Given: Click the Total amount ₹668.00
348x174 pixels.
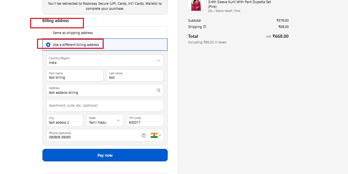Looking at the screenshot, I should (280, 36).
